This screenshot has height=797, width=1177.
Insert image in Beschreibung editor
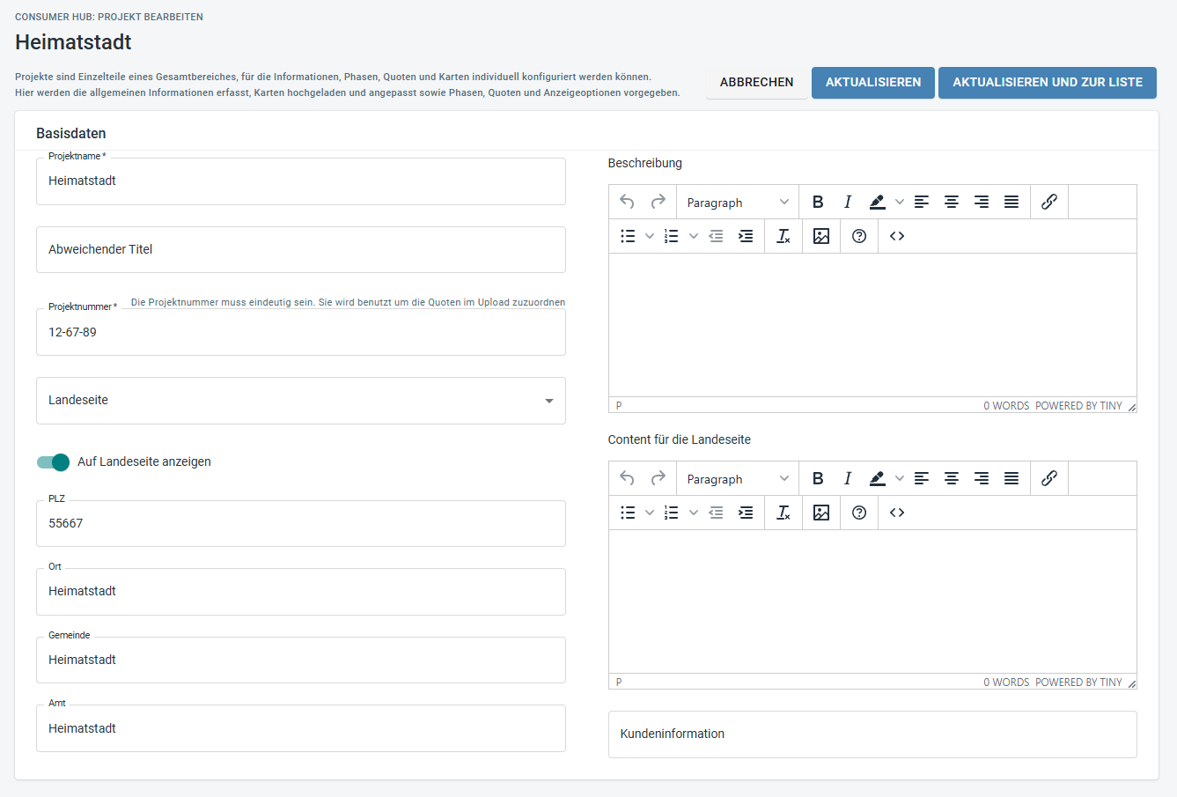coord(821,236)
